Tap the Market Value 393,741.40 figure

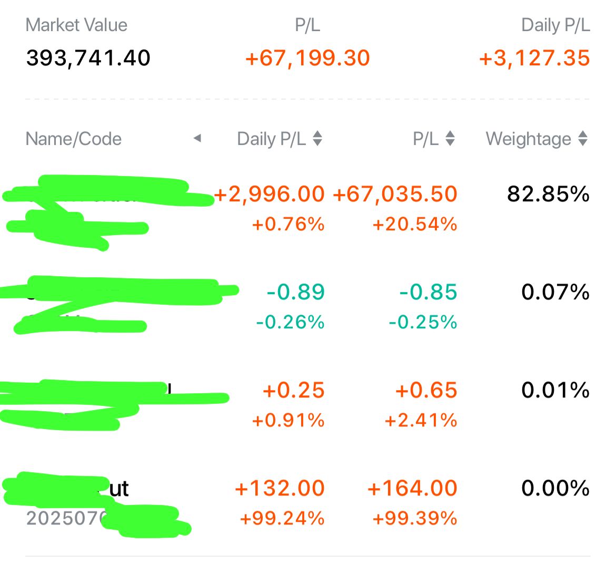88,58
